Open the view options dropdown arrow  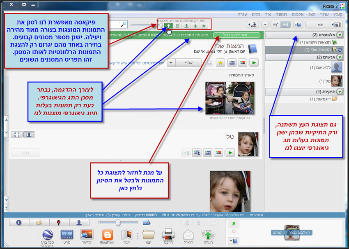pos(265,25)
